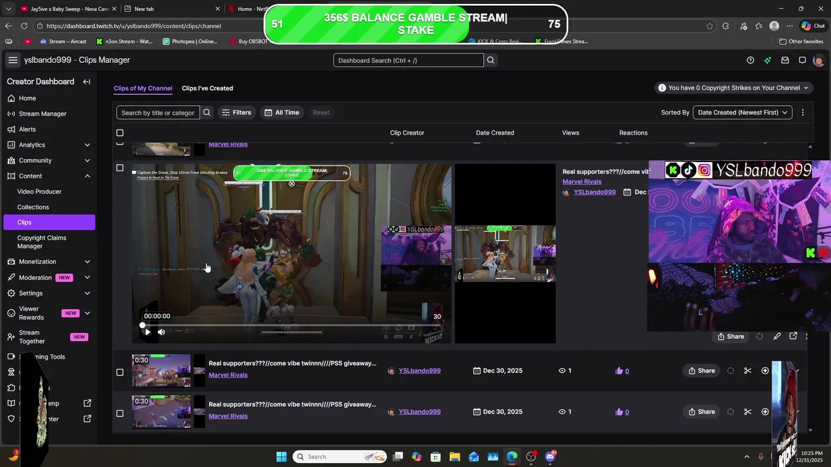The width and height of the screenshot is (831, 467).
Task: Click the profile avatar in header
Action: coord(818,60)
